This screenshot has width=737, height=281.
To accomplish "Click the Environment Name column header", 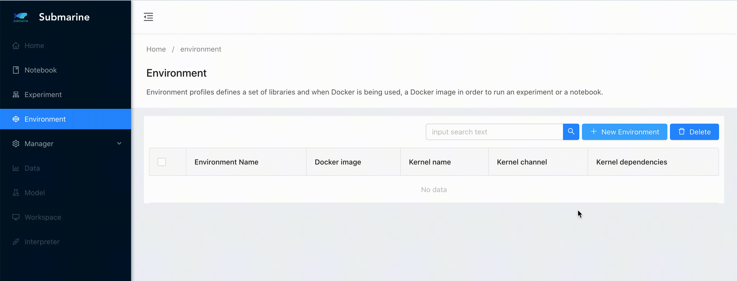I will click(226, 162).
